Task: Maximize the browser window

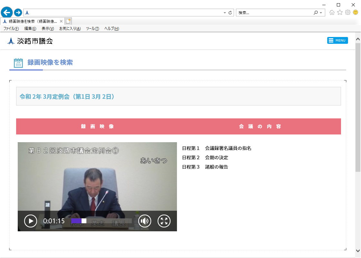Action: coord(338,5)
